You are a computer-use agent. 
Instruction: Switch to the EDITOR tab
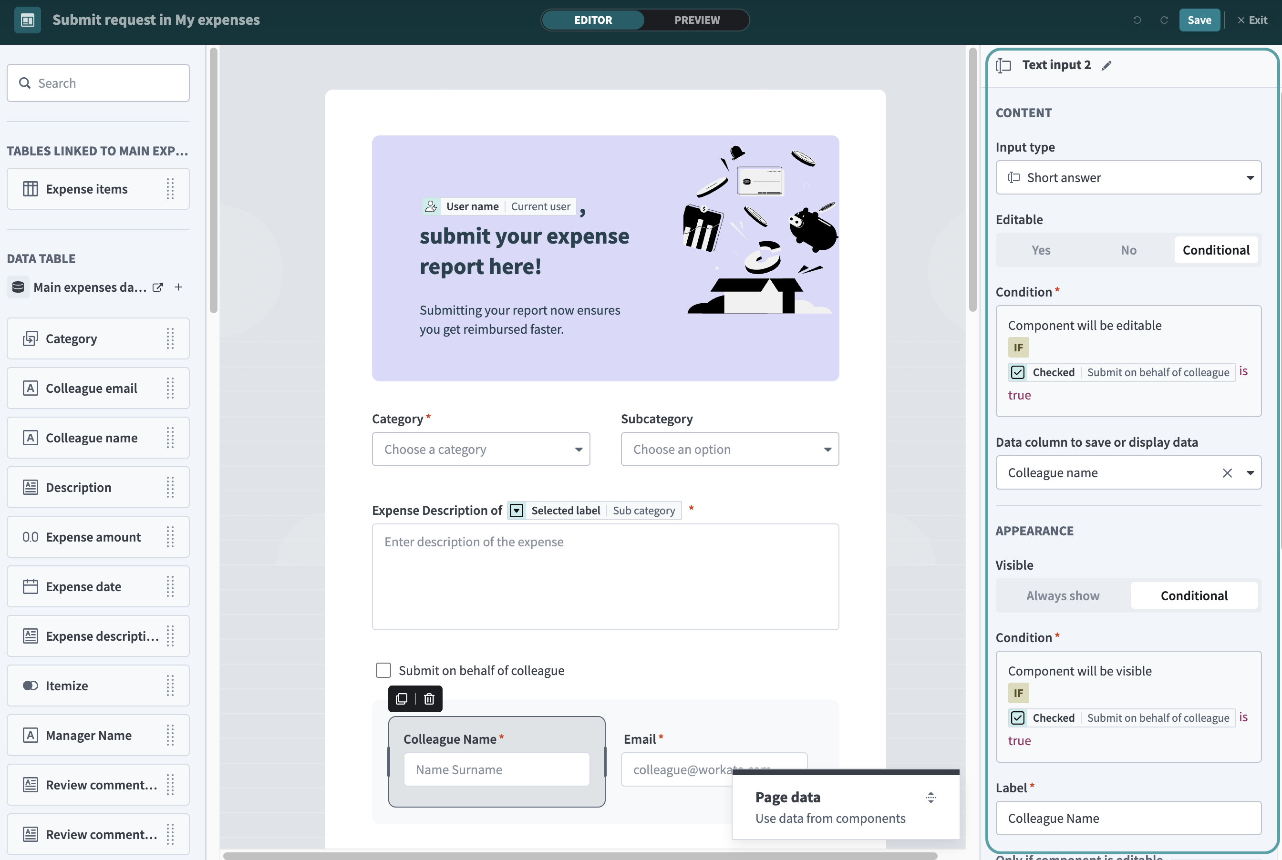click(593, 20)
